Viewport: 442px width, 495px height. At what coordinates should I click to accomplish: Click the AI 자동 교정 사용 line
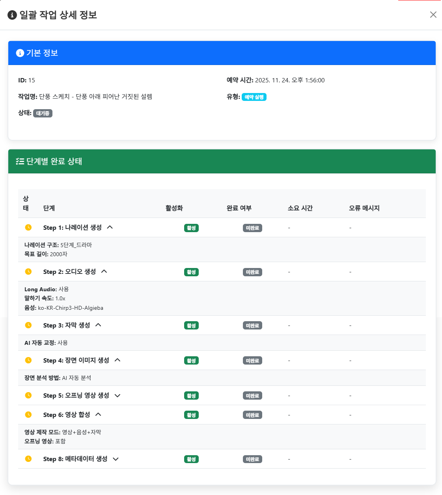[x=46, y=343]
